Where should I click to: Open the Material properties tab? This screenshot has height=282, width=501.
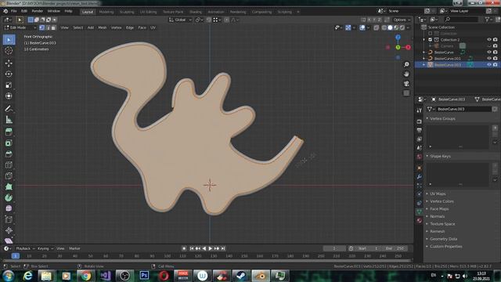coord(420,221)
